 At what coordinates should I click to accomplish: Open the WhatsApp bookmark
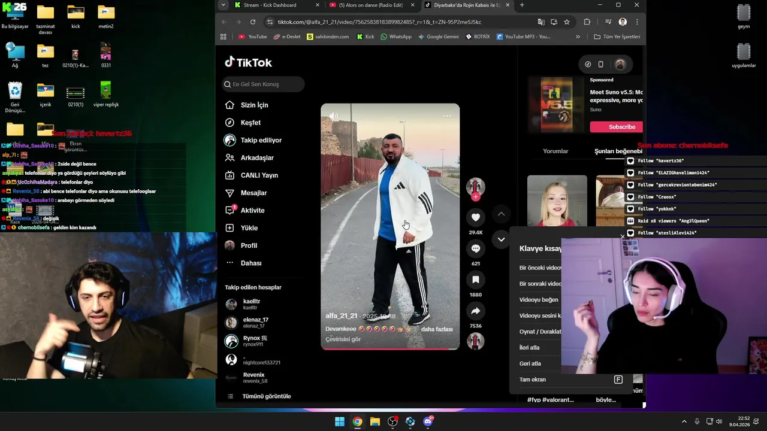[x=395, y=37]
